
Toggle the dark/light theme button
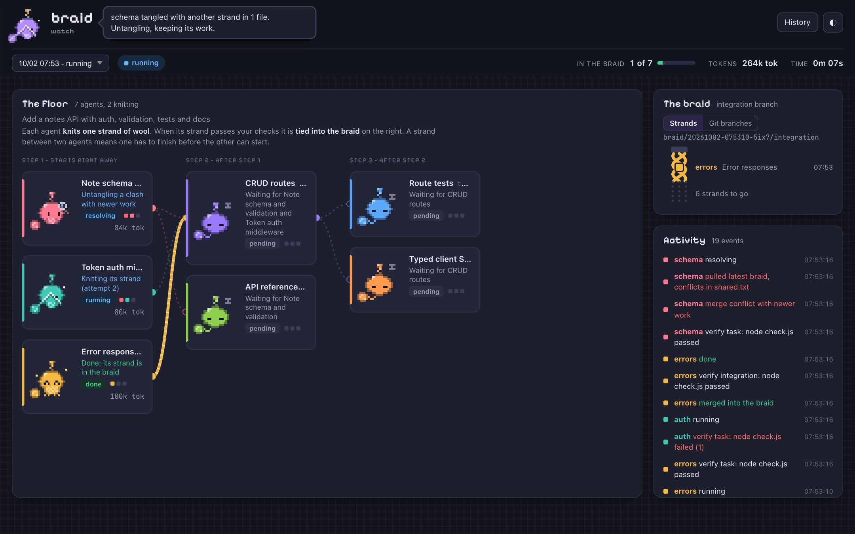833,23
